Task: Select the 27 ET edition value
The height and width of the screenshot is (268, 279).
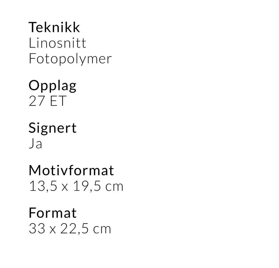Action: click(x=47, y=101)
